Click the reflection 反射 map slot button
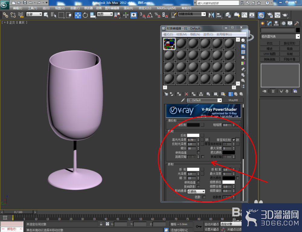302x232 pixels. 202,136
